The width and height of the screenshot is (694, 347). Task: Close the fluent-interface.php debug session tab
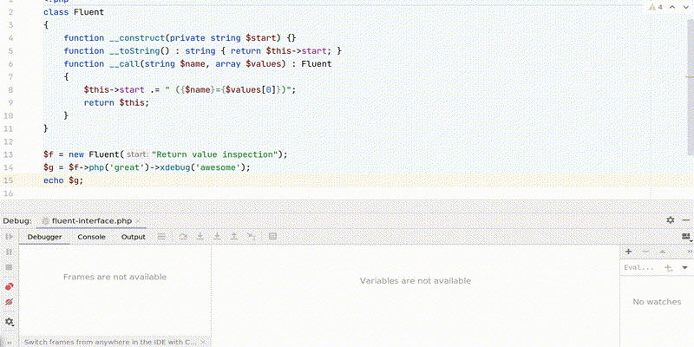pos(138,221)
